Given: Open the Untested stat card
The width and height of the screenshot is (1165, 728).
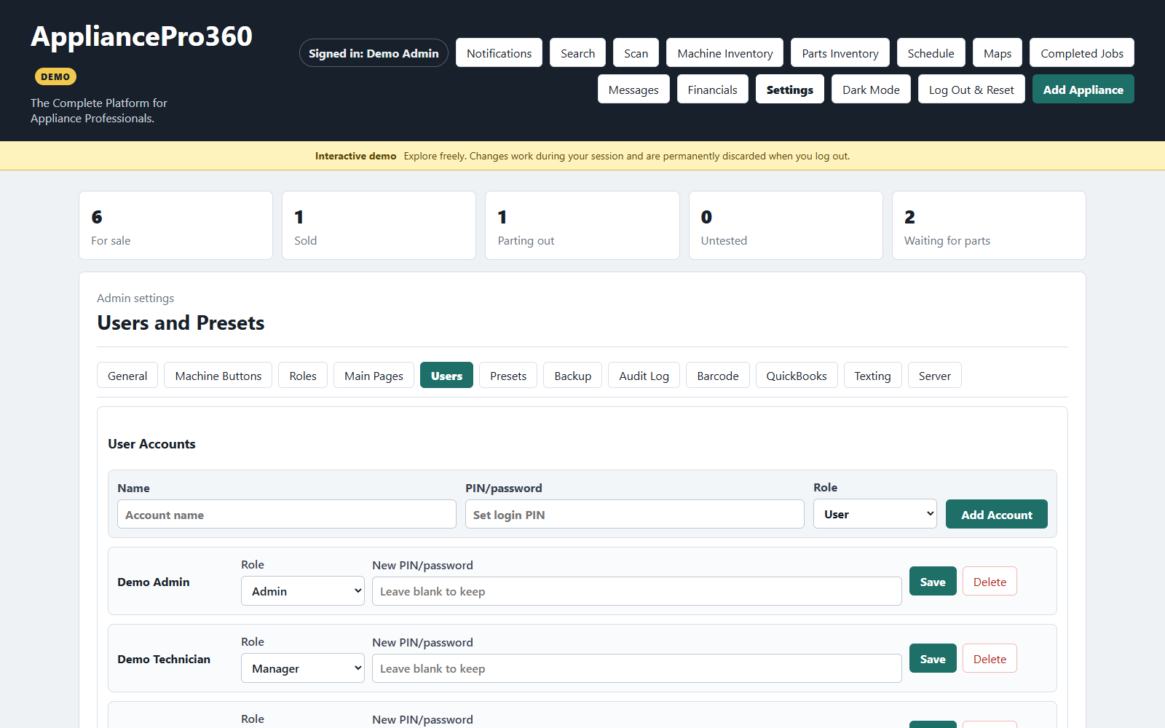Looking at the screenshot, I should point(786,225).
